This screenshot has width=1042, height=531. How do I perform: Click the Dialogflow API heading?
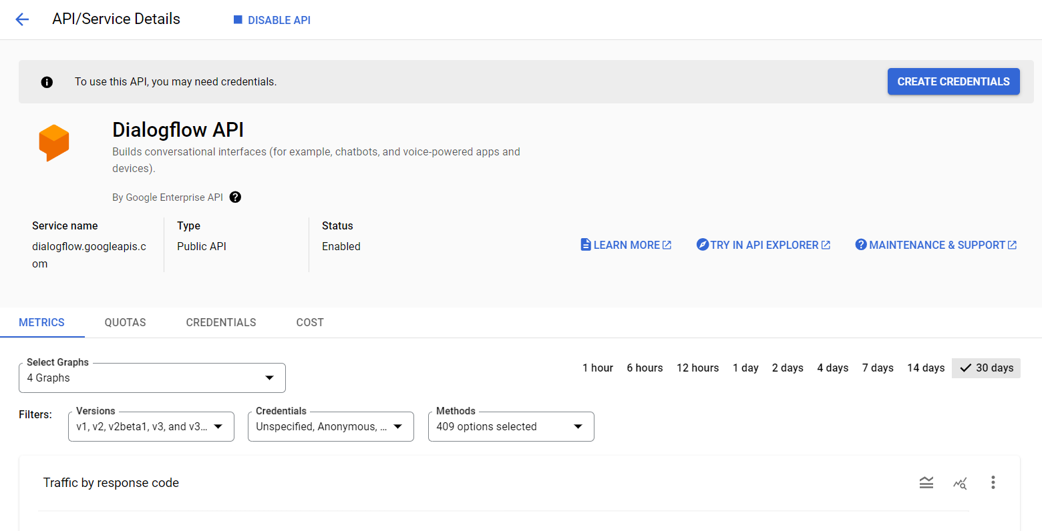point(178,129)
